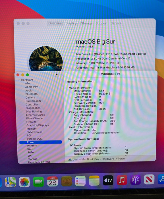This screenshot has width=164, height=199.
Task: Select Diagnostics in the sidebar
Action: tap(33, 108)
